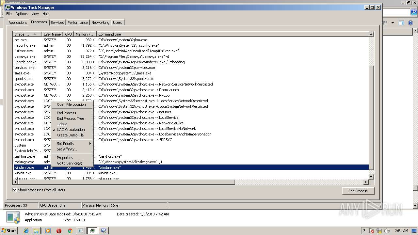The image size is (418, 235).
Task: Click the Explorer window search input field
Action: [x=396, y=12]
